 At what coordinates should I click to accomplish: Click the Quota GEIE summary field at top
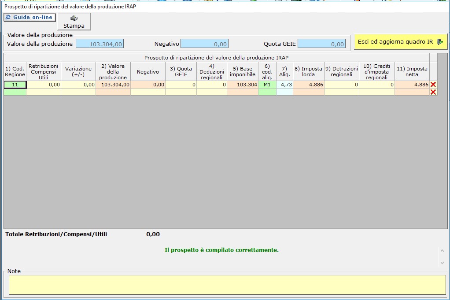(x=322, y=44)
